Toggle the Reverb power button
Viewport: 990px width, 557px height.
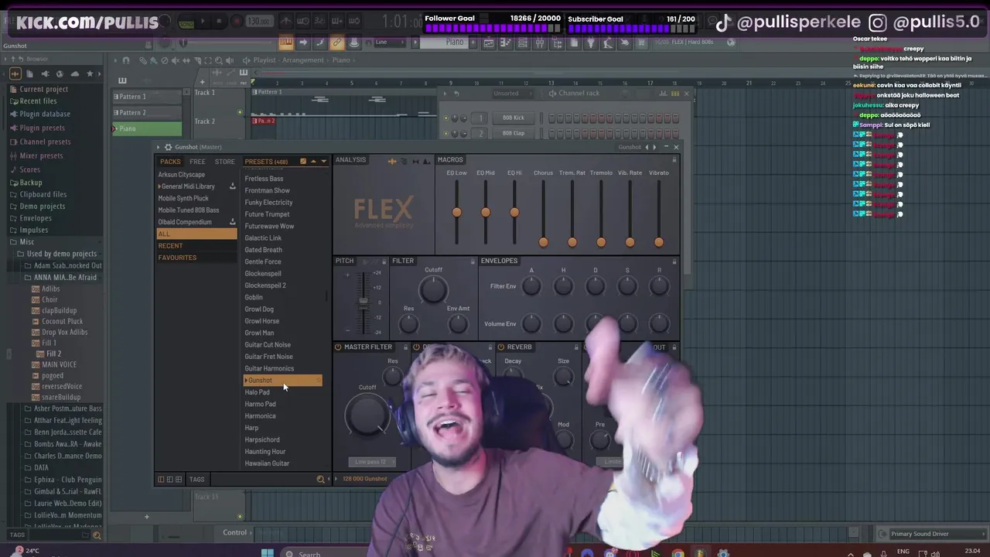(x=501, y=347)
